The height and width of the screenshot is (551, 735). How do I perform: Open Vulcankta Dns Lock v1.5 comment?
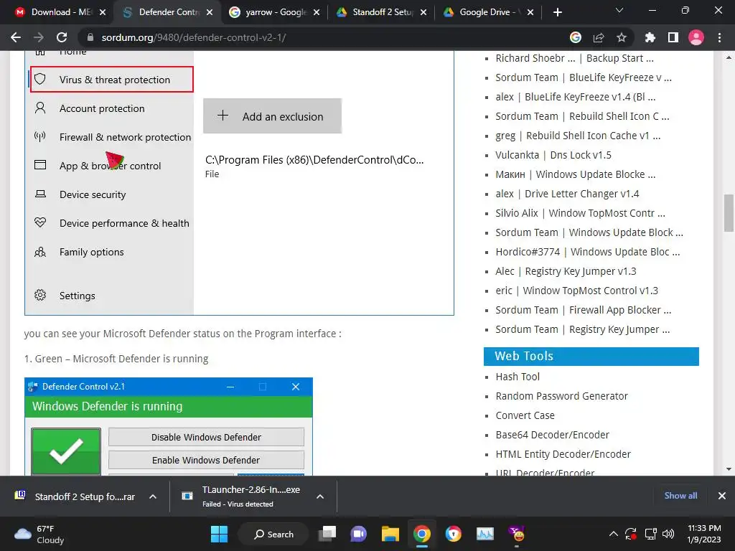point(553,155)
